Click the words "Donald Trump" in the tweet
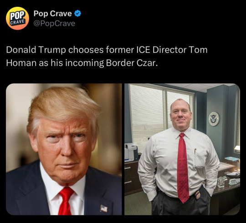The width and height of the screenshot is (246, 223). coord(36,50)
